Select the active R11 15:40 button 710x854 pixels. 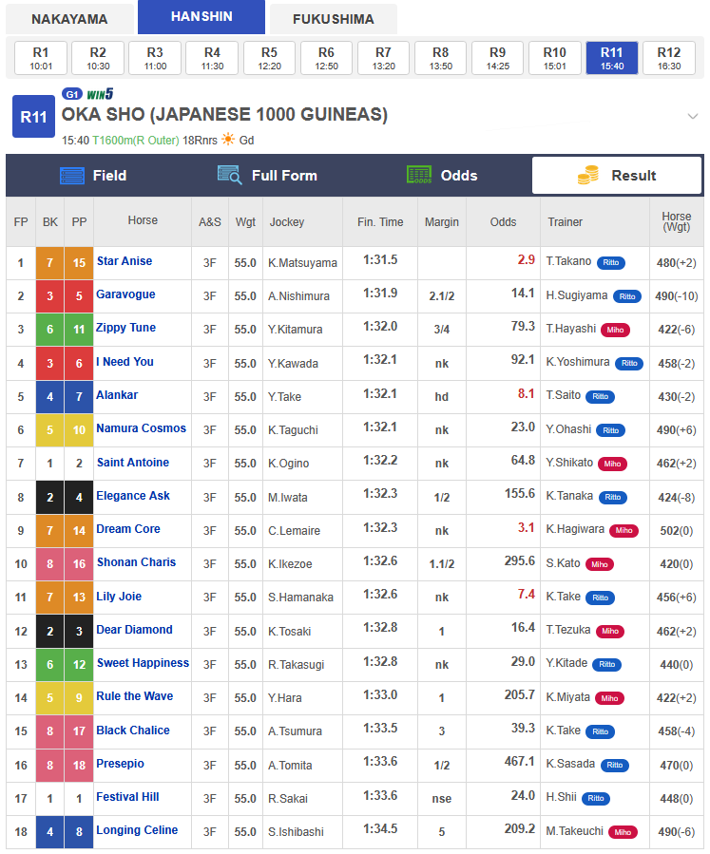point(612,58)
